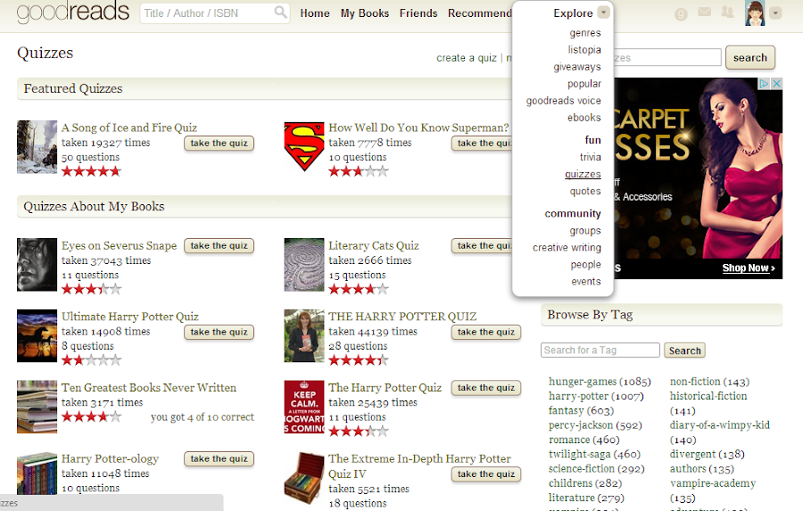Select genres in Explore menu
Image resolution: width=803 pixels, height=511 pixels.
[584, 33]
